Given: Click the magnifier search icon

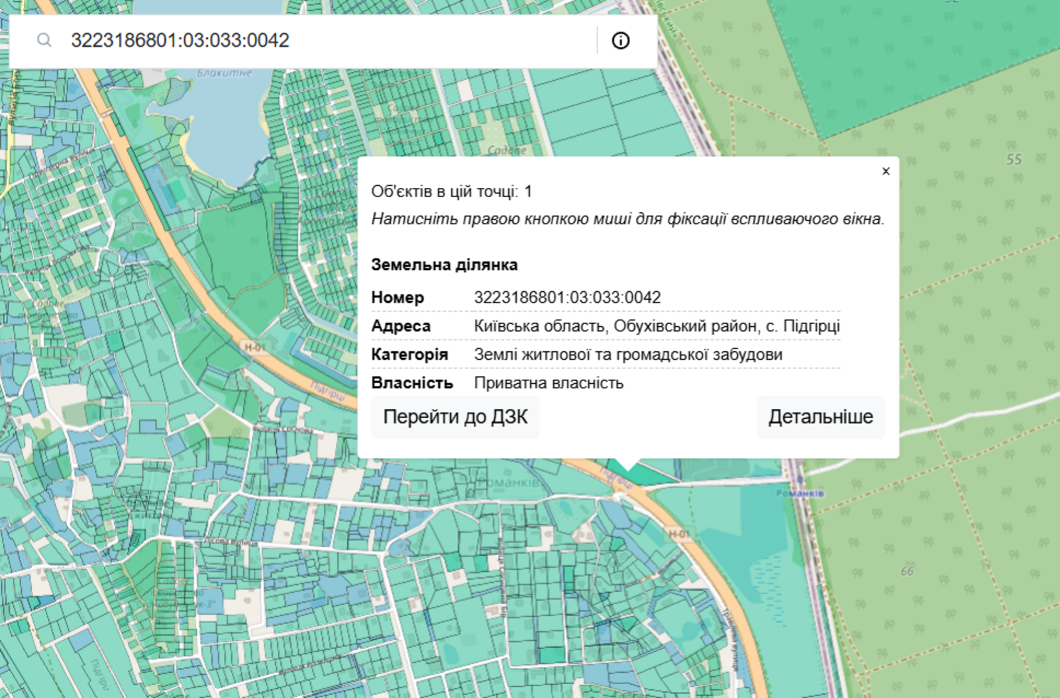Looking at the screenshot, I should (44, 40).
